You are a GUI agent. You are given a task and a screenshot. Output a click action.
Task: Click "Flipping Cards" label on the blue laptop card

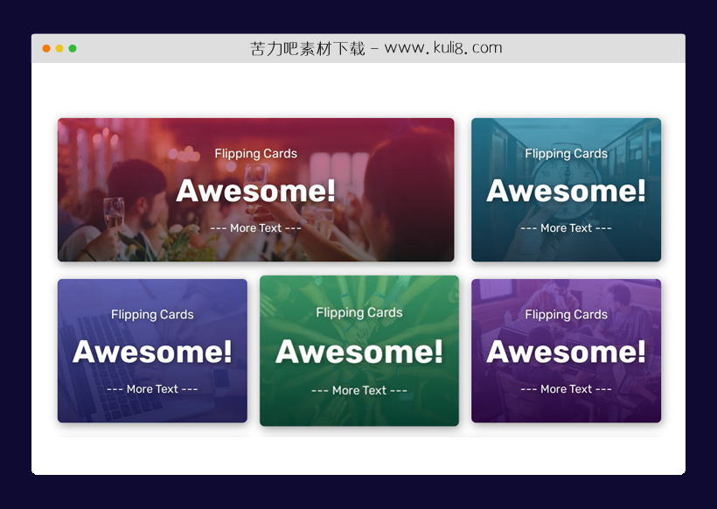pos(152,315)
